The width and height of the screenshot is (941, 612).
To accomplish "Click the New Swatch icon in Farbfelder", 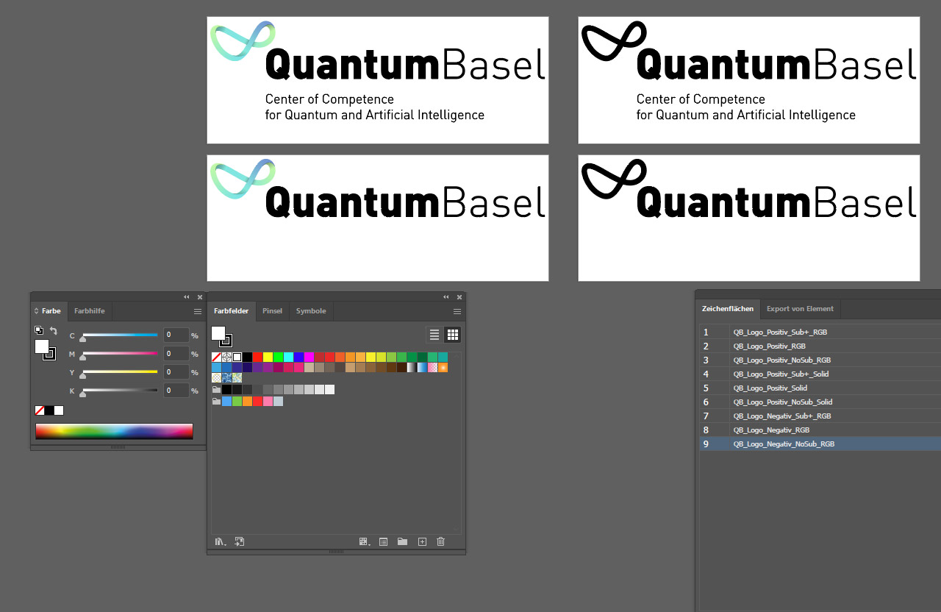I will point(421,541).
